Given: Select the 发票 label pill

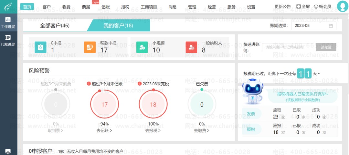Looking at the screenshot, I should (251, 114).
